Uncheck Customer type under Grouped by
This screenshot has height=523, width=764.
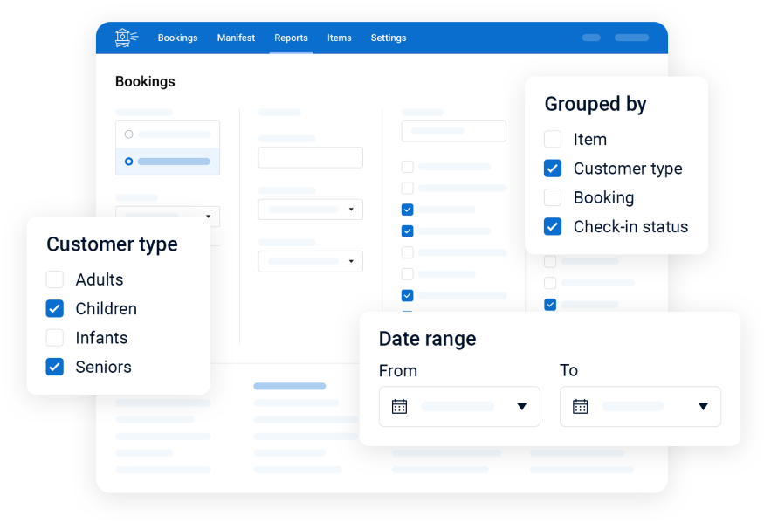click(x=552, y=169)
